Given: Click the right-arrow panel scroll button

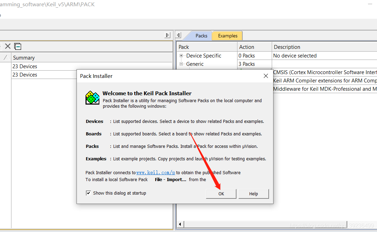Looking at the screenshot, I should point(167,35).
